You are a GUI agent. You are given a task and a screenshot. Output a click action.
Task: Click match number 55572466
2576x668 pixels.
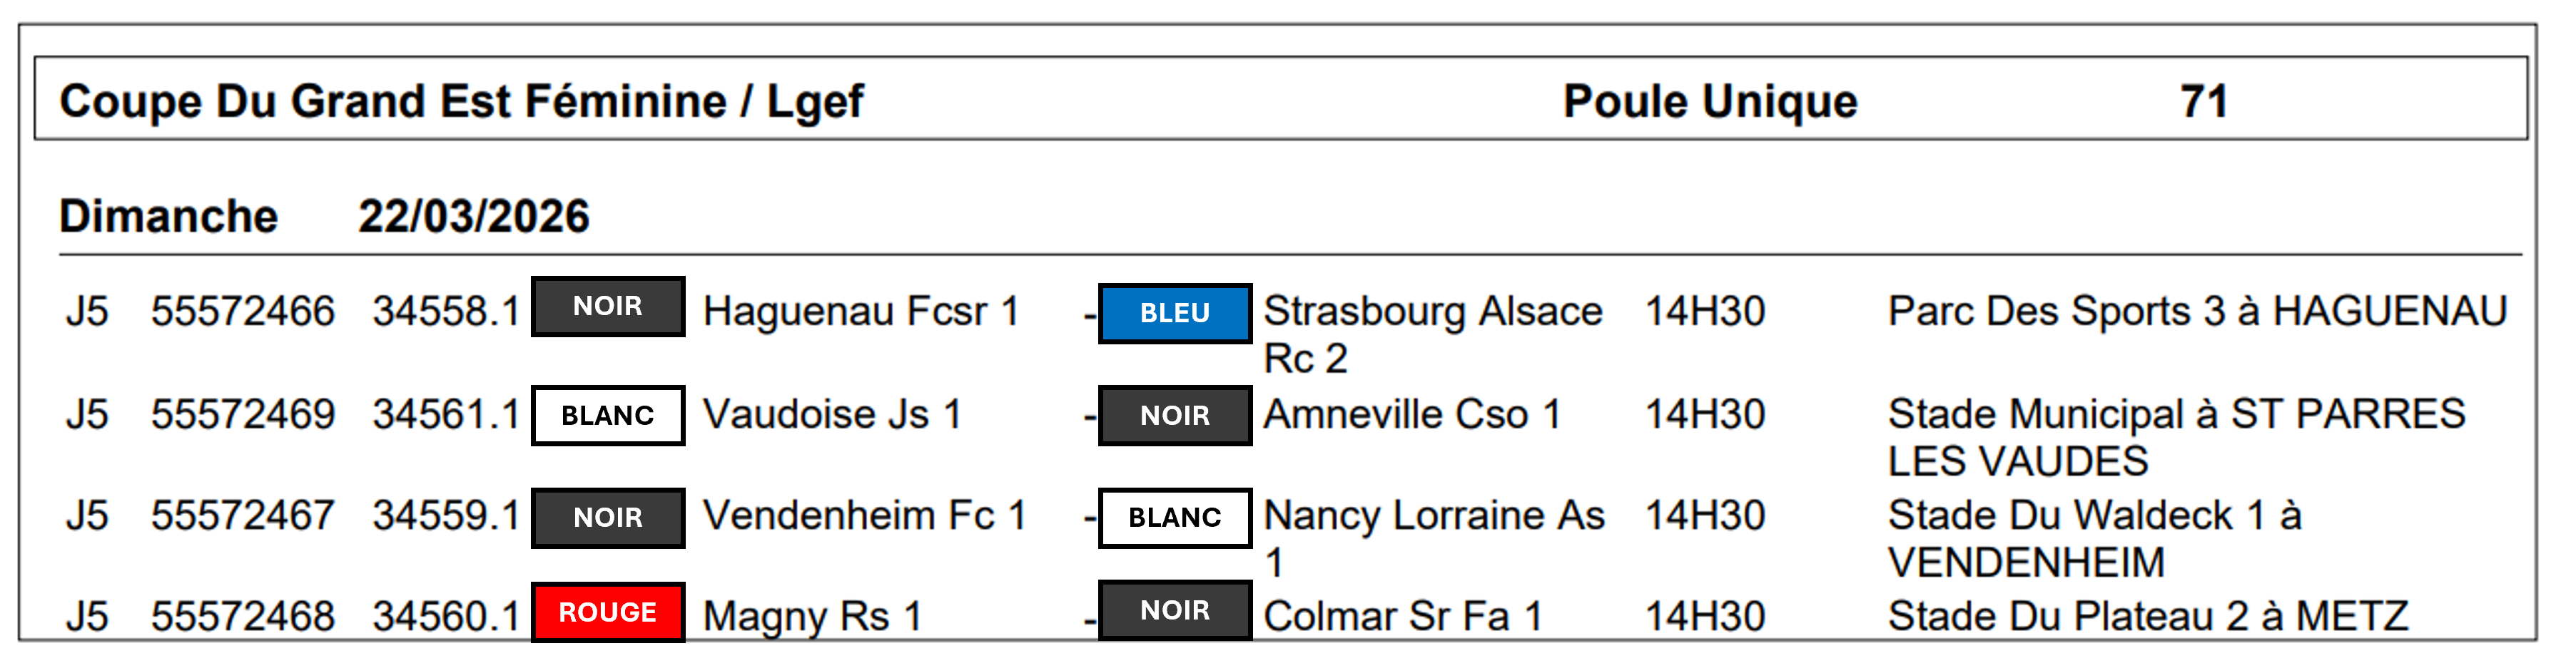243,312
